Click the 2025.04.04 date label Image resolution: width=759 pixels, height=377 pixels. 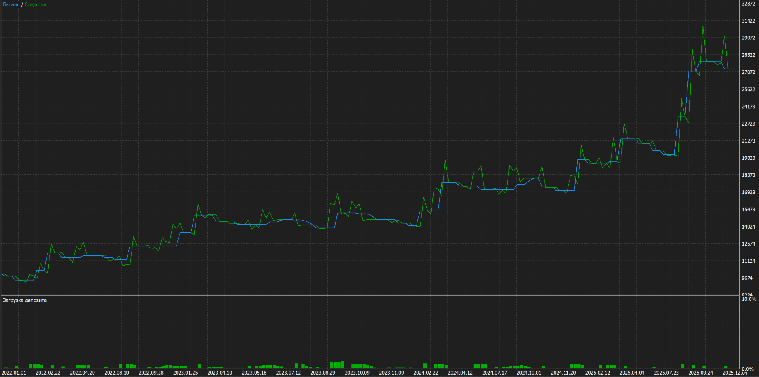(632, 373)
